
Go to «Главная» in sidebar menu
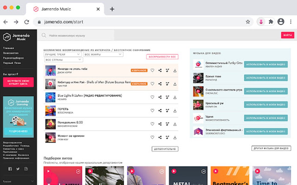pyautogui.click(x=8, y=48)
